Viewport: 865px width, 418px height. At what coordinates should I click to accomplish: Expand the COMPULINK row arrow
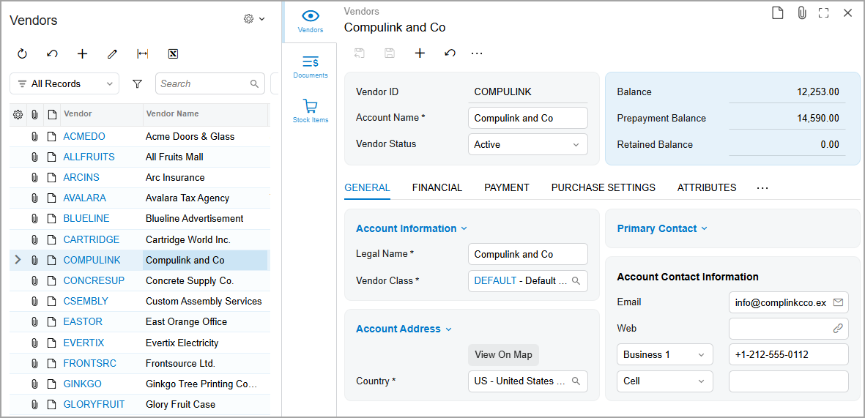(x=18, y=260)
